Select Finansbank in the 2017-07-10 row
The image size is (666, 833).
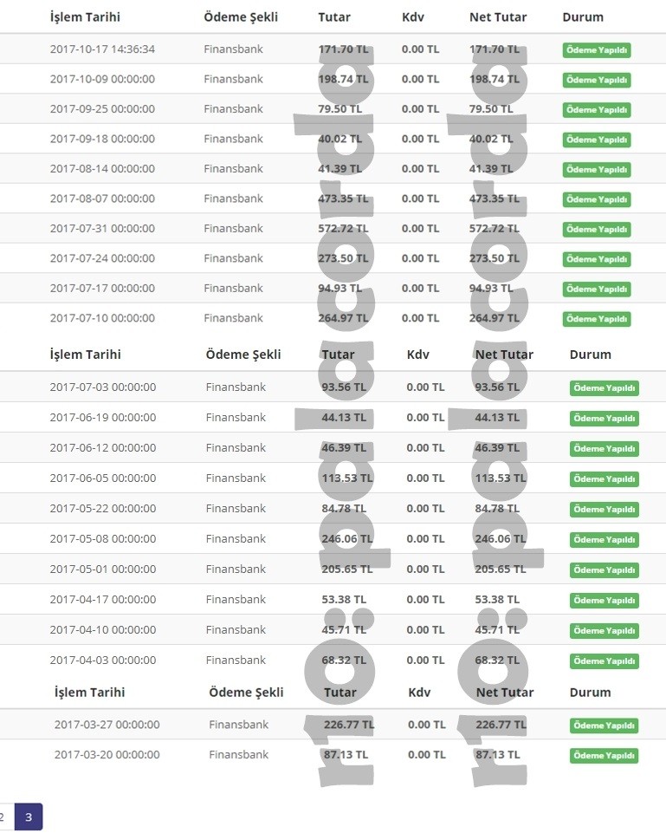(234, 318)
